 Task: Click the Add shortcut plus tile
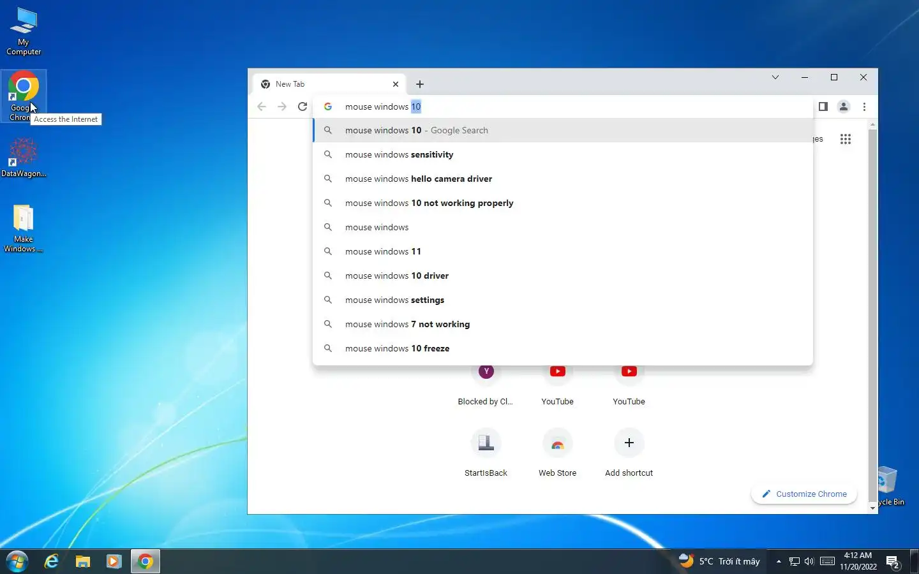pyautogui.click(x=629, y=453)
